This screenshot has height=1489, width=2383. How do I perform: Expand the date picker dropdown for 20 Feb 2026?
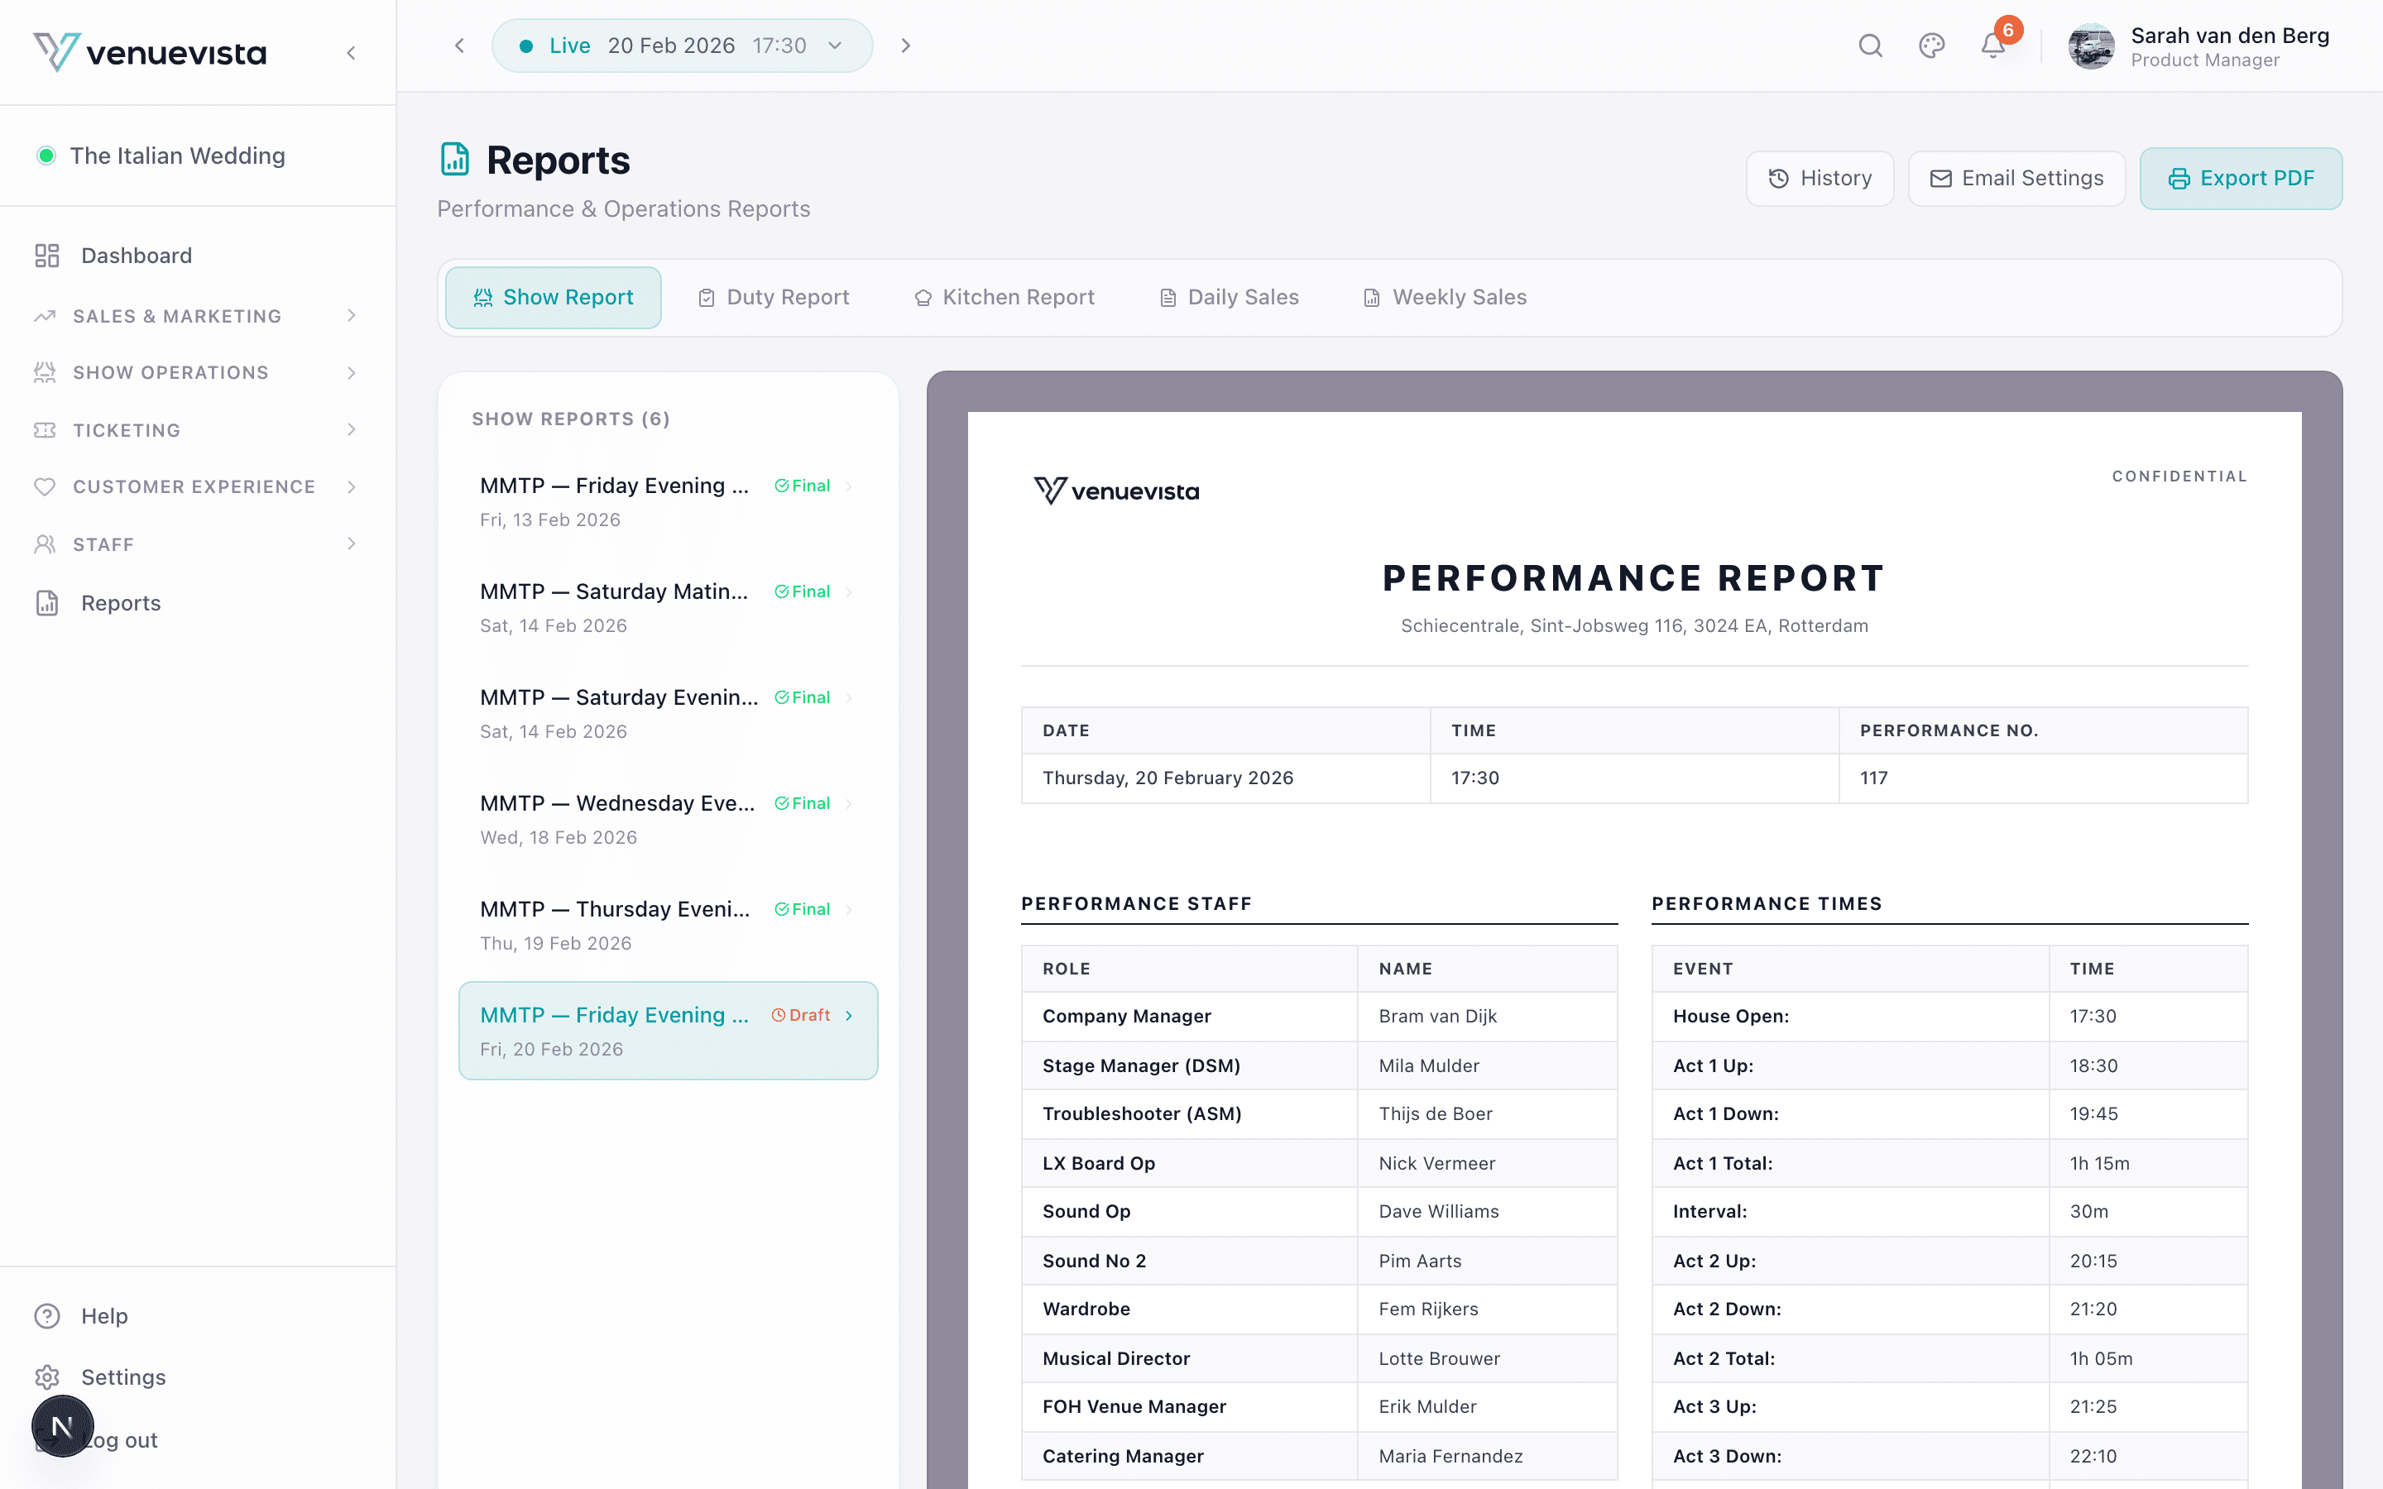834,45
